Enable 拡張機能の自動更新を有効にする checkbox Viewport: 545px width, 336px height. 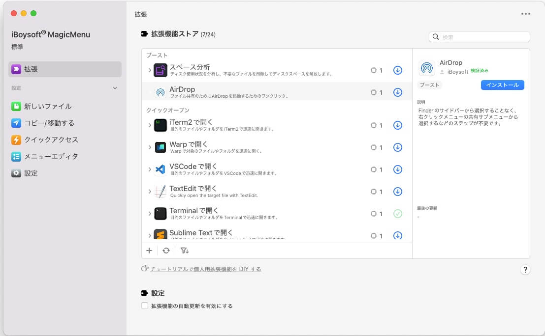[x=145, y=306]
